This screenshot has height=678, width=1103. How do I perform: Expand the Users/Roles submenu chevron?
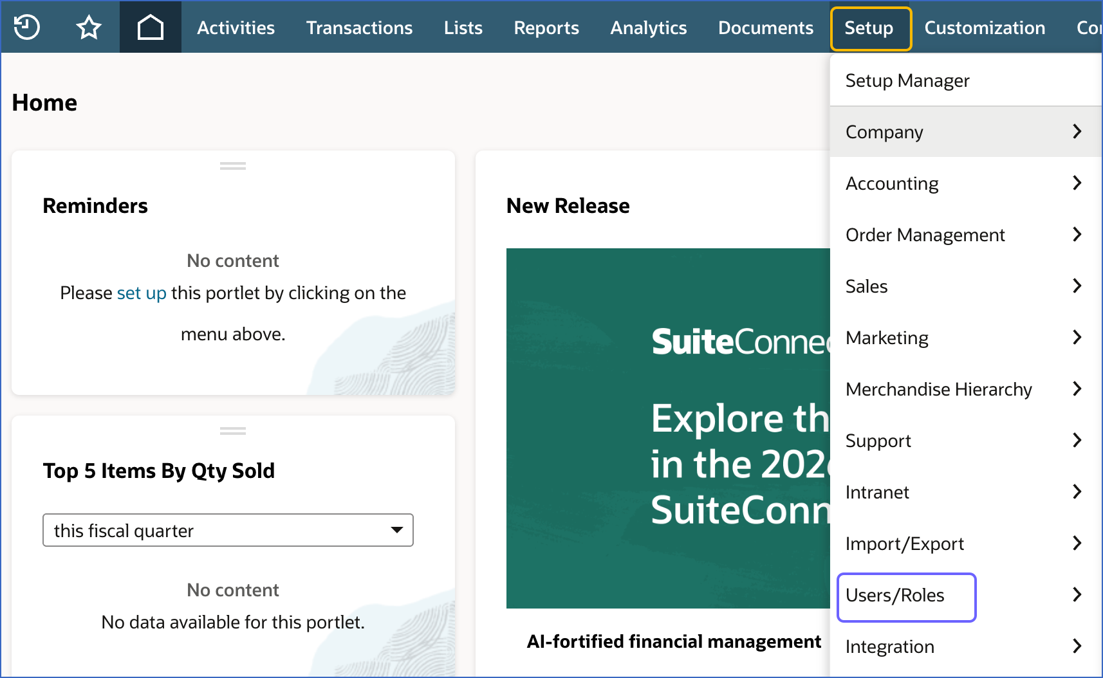coord(1077,595)
